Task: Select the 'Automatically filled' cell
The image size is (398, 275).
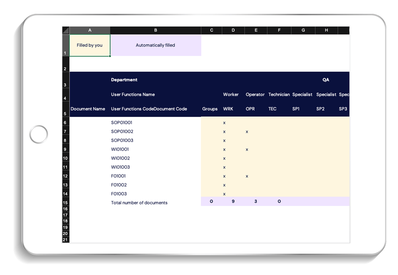Action: [x=156, y=45]
